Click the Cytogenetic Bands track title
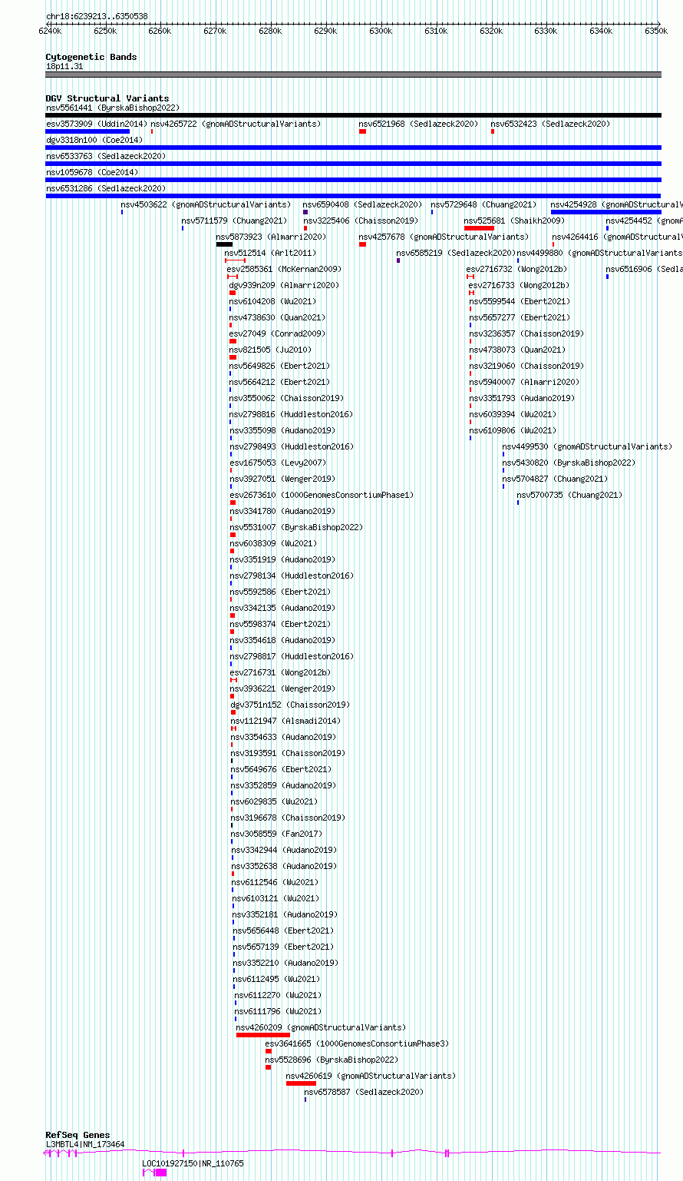683x1181 pixels. 91,57
